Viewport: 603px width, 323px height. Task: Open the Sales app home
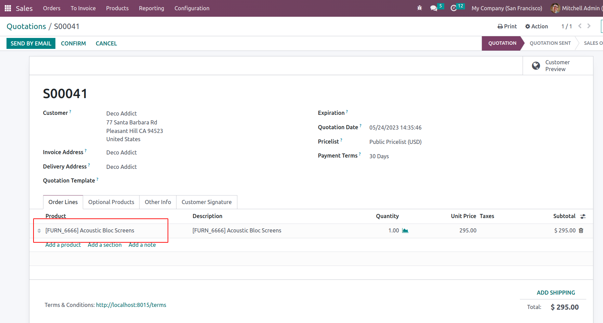[x=24, y=8]
